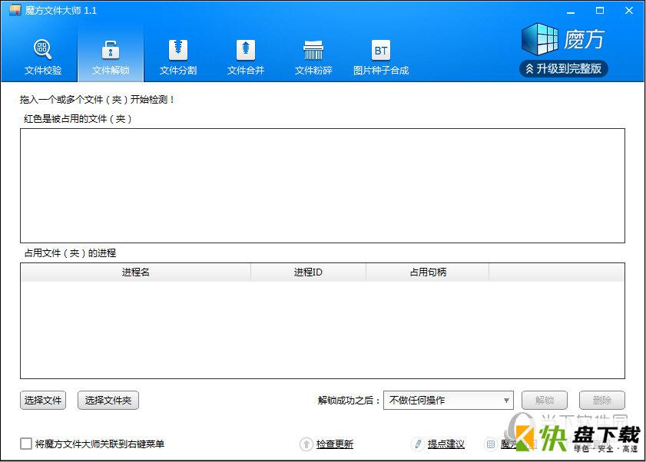Sort by the 进程名 column header
The height and width of the screenshot is (462, 646).
(x=135, y=272)
